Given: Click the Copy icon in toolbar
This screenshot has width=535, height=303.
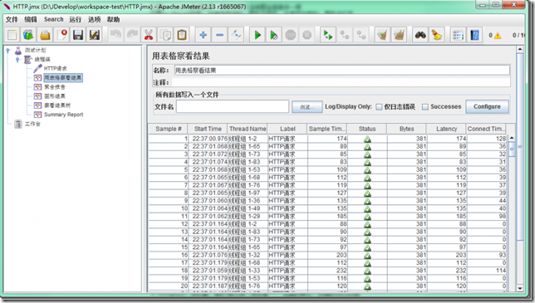Looking at the screenshot, I should tap(165, 35).
